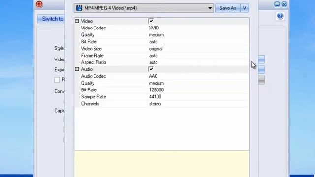Select the Channels stereo value
Image resolution: width=315 pixels, height=177 pixels.
[155, 104]
